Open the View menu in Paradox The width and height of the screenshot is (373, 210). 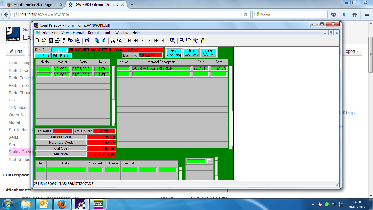click(65, 33)
